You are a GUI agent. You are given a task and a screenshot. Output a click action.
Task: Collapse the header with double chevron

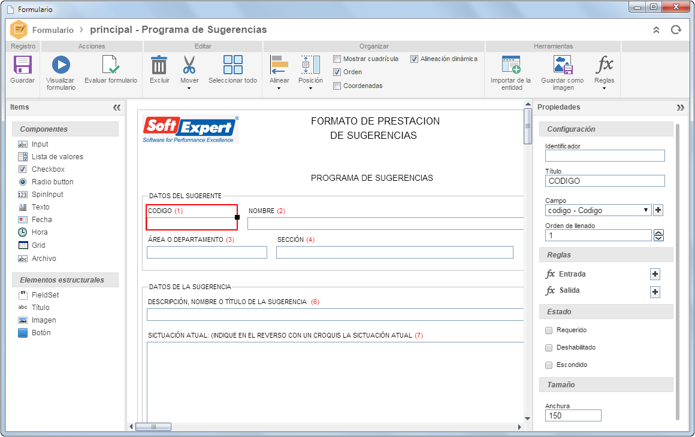click(x=657, y=30)
